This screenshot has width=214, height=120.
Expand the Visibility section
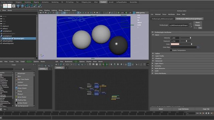[x=152, y=66]
